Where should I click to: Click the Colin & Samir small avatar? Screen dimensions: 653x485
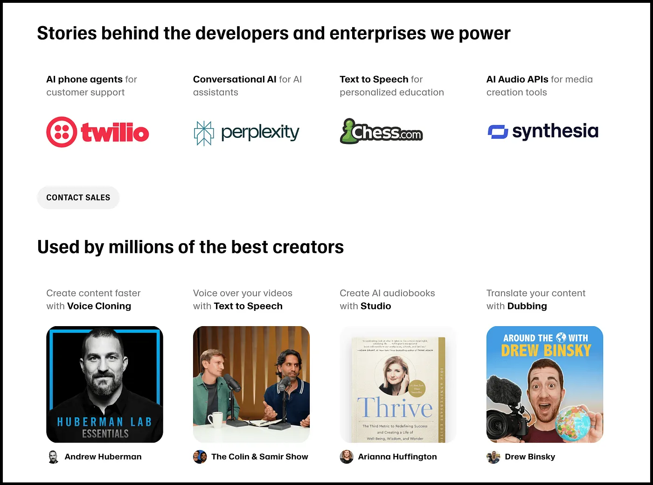click(x=200, y=457)
